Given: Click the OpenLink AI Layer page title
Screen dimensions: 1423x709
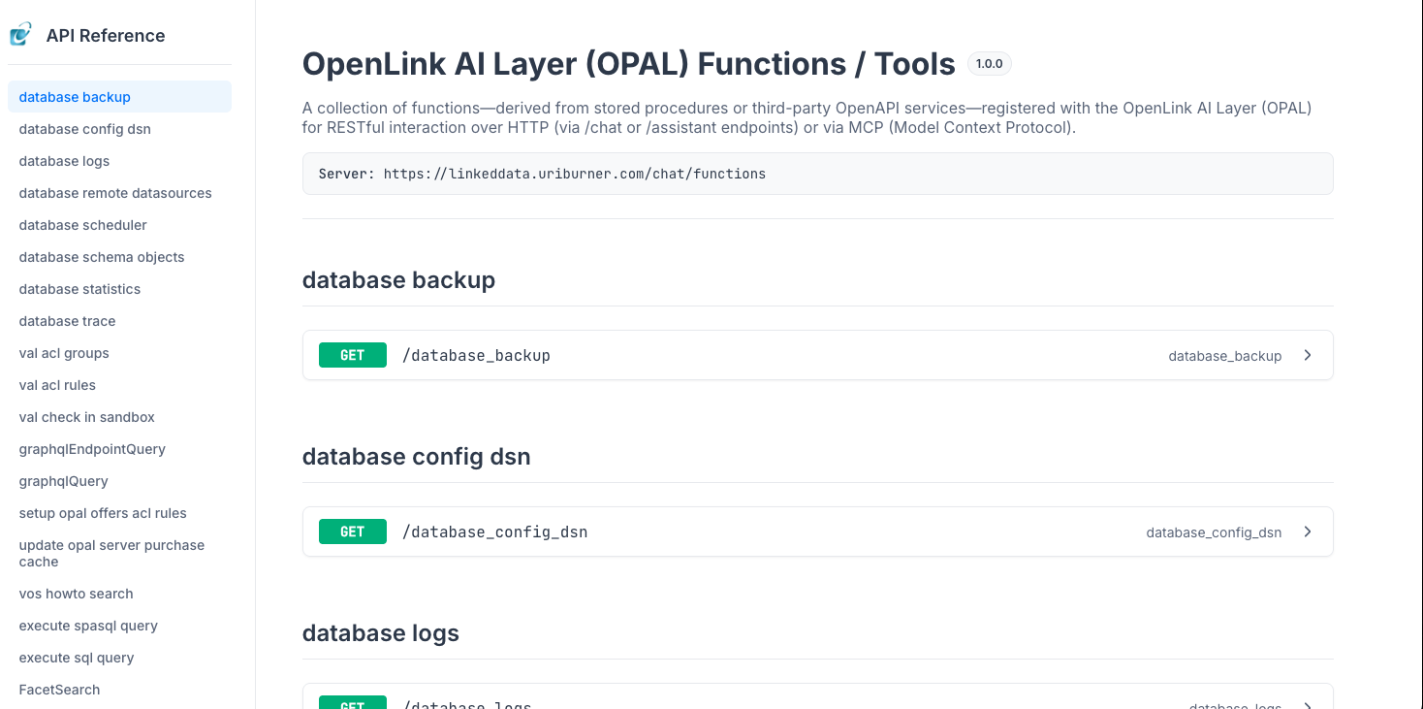Looking at the screenshot, I should point(628,64).
